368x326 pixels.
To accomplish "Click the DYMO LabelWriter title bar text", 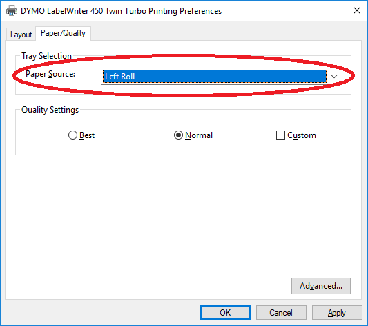I will [x=121, y=11].
